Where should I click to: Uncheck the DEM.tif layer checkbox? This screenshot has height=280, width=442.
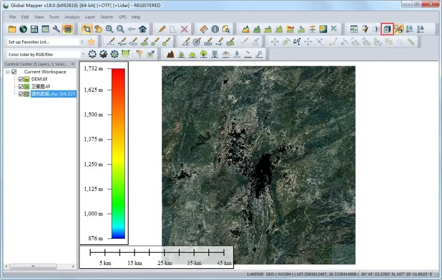point(21,79)
